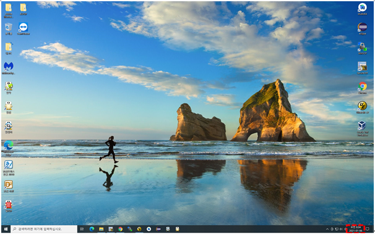Launch Android Studio desktop shortcut

(x=363, y=9)
